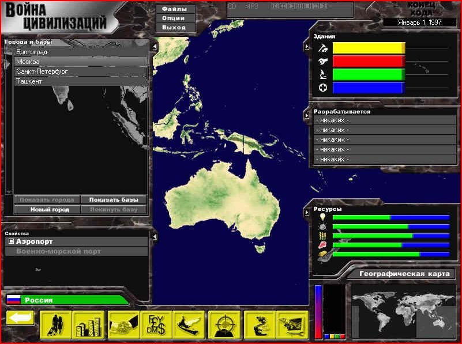Click the Показать базы button
Image resolution: width=462 pixels, height=344 pixels.
114,200
